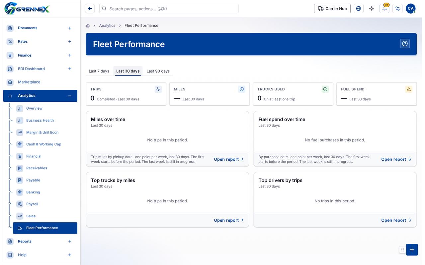Focus the search pages field
The width and height of the screenshot is (425, 265).
click(x=169, y=9)
